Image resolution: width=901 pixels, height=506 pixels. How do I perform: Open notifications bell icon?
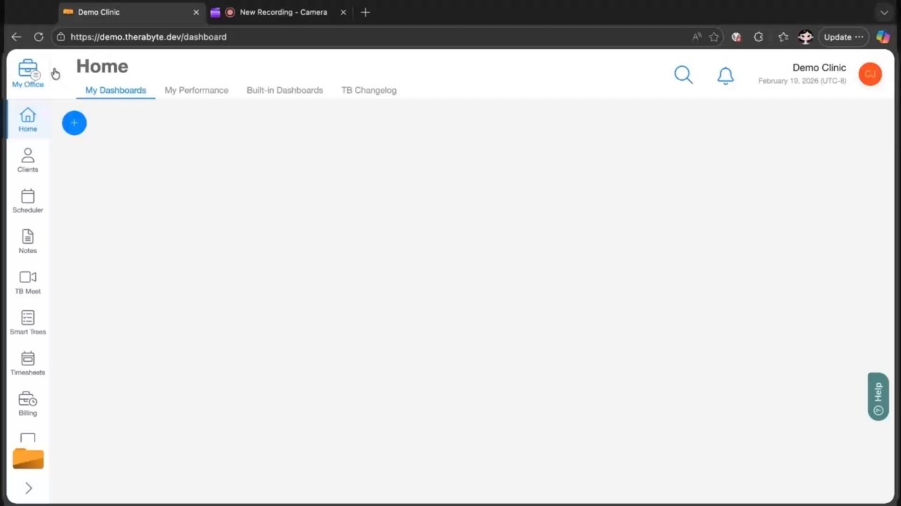[725, 75]
